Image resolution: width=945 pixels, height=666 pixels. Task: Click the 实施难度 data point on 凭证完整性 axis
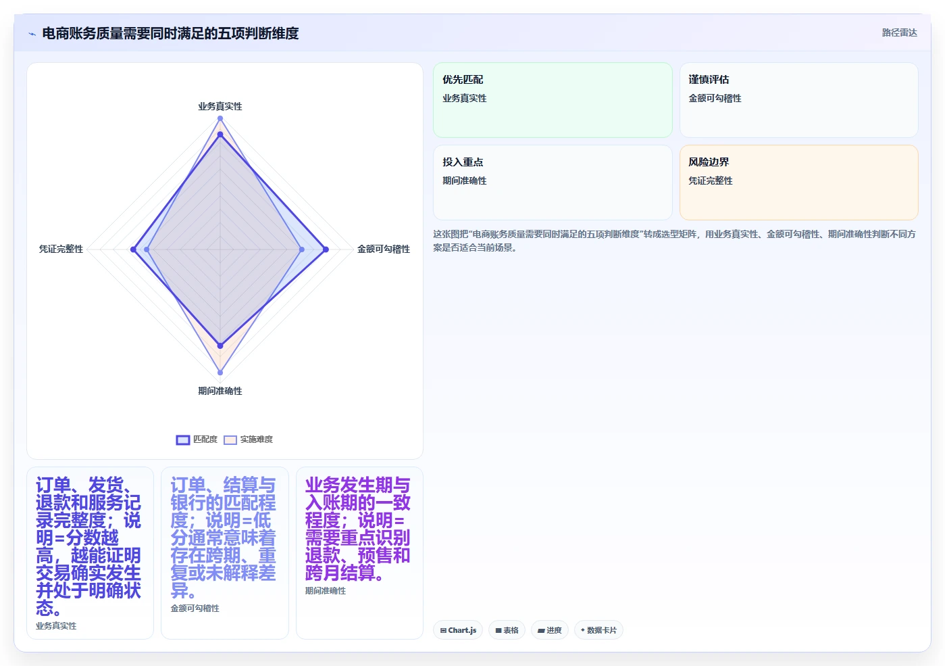[147, 249]
